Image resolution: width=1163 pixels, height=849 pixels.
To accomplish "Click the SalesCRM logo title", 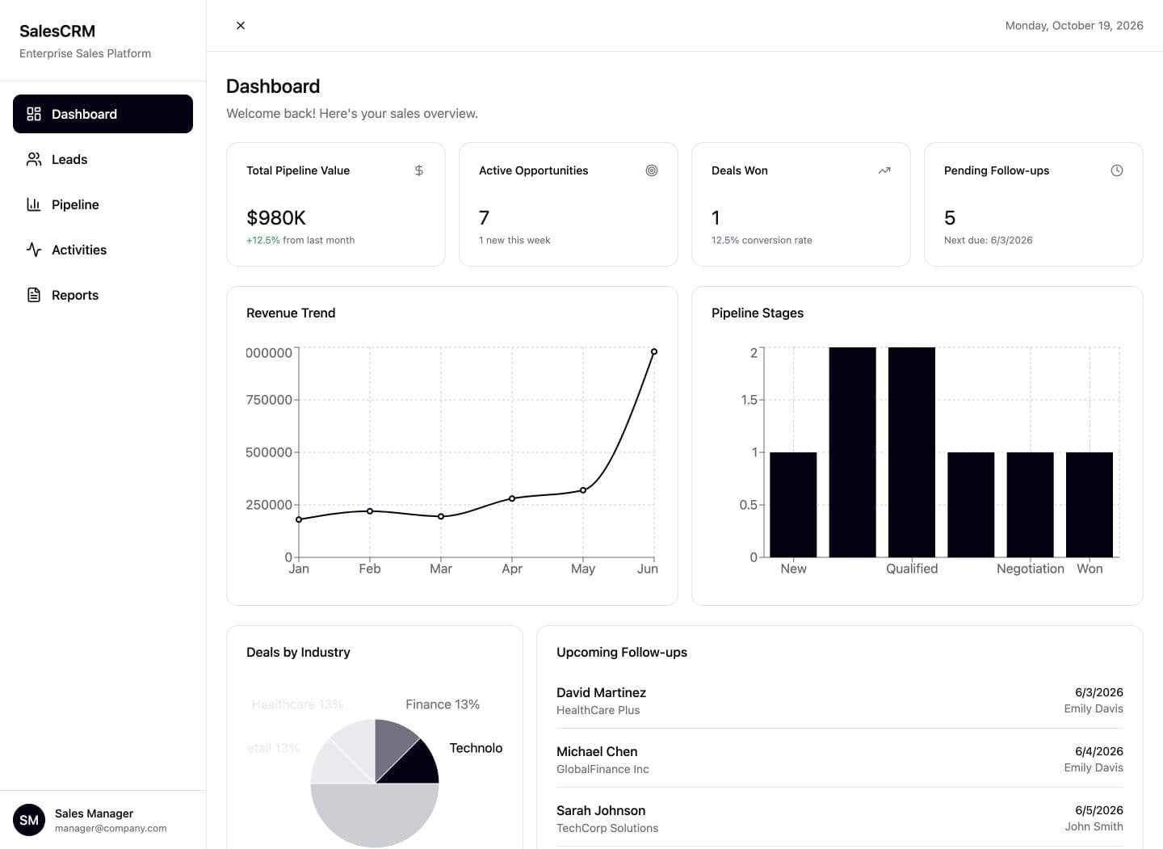I will 57,32.
